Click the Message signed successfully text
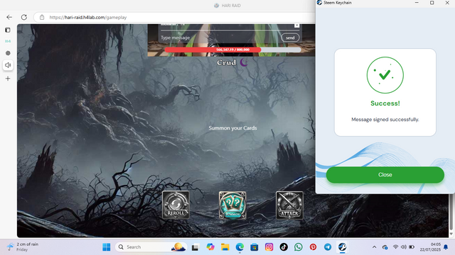455x255 pixels. tap(385, 120)
